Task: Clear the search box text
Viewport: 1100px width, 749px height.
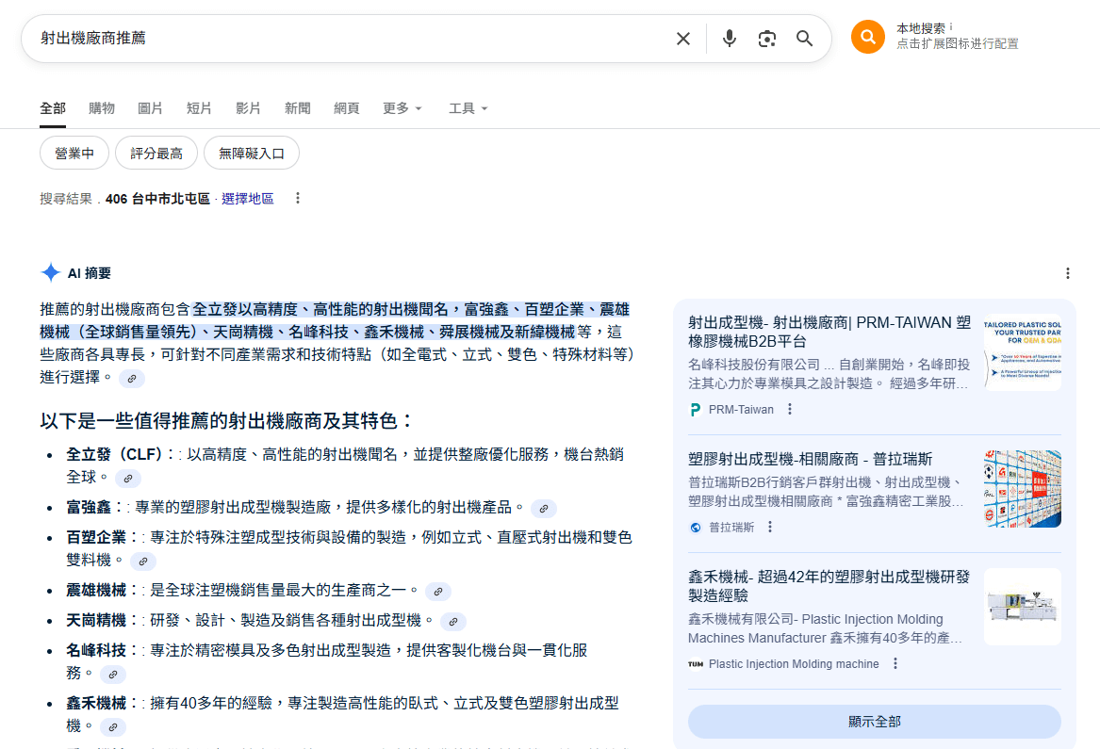Action: 683,39
